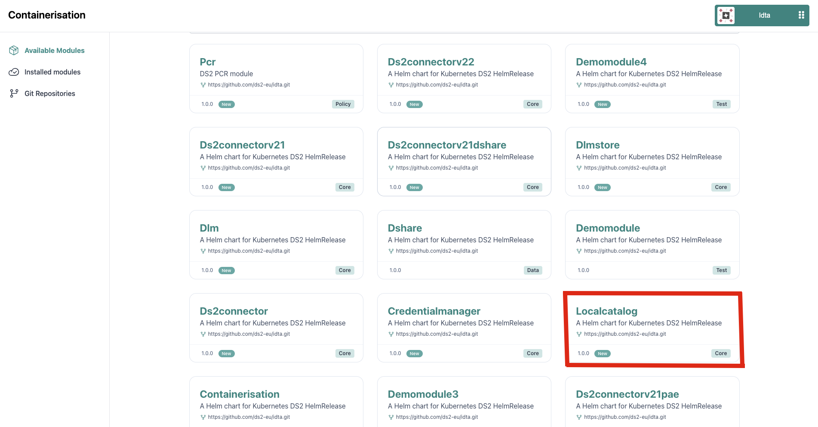Click the Available Modules cube icon

click(14, 50)
